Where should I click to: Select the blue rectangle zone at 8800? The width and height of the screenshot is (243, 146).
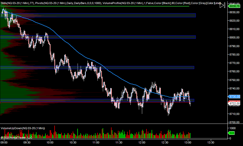[102, 37]
